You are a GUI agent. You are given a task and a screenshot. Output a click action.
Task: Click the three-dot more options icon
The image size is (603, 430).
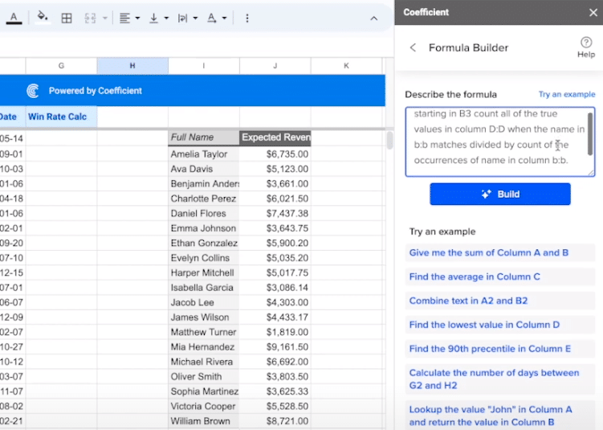[x=246, y=18]
